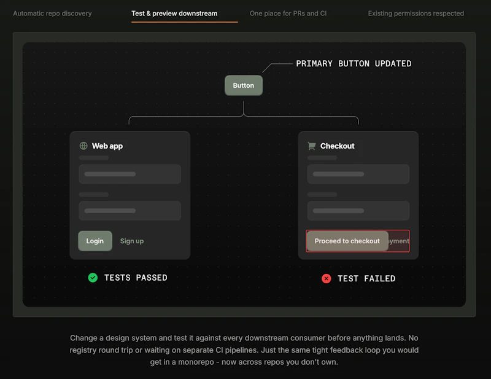Select the Test & preview downstream tab
491x379 pixels.
(x=174, y=14)
